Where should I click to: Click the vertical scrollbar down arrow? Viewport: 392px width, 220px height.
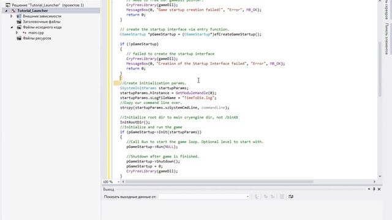point(380,177)
